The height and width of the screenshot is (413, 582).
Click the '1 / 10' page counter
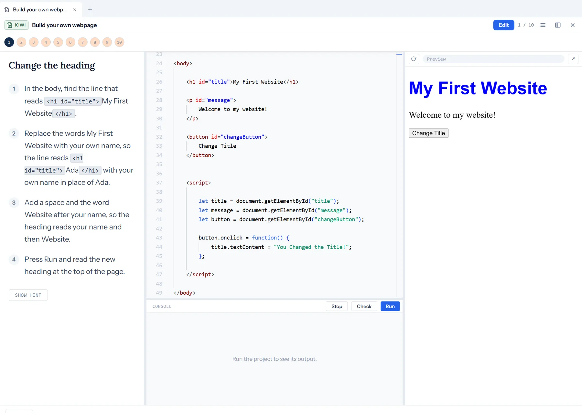pyautogui.click(x=526, y=25)
